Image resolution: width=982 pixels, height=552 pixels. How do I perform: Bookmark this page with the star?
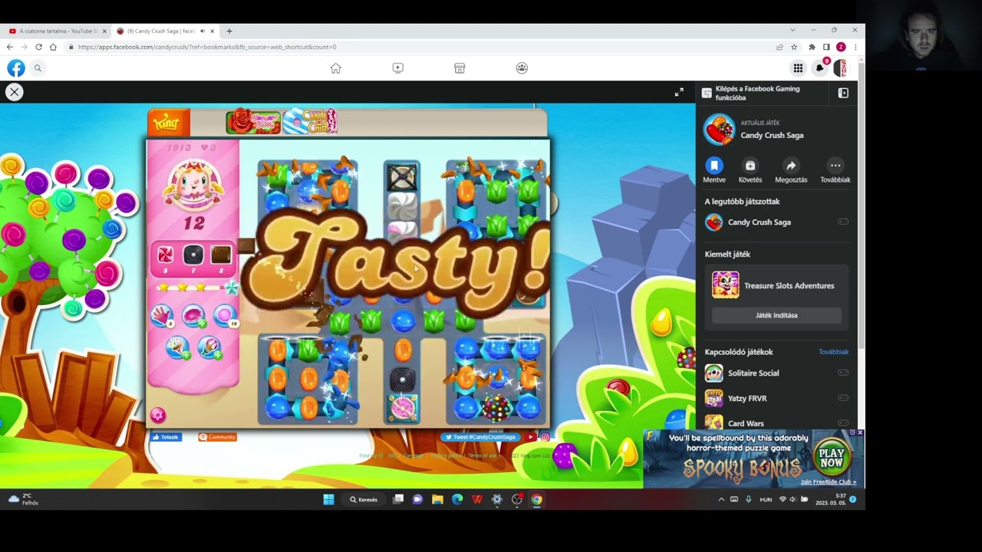pos(794,47)
